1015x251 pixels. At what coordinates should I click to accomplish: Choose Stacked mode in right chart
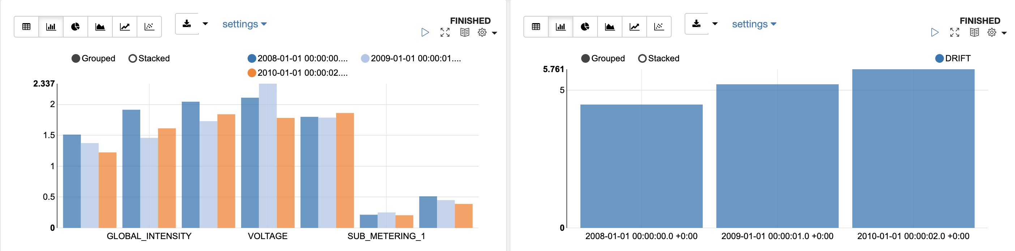(x=642, y=59)
